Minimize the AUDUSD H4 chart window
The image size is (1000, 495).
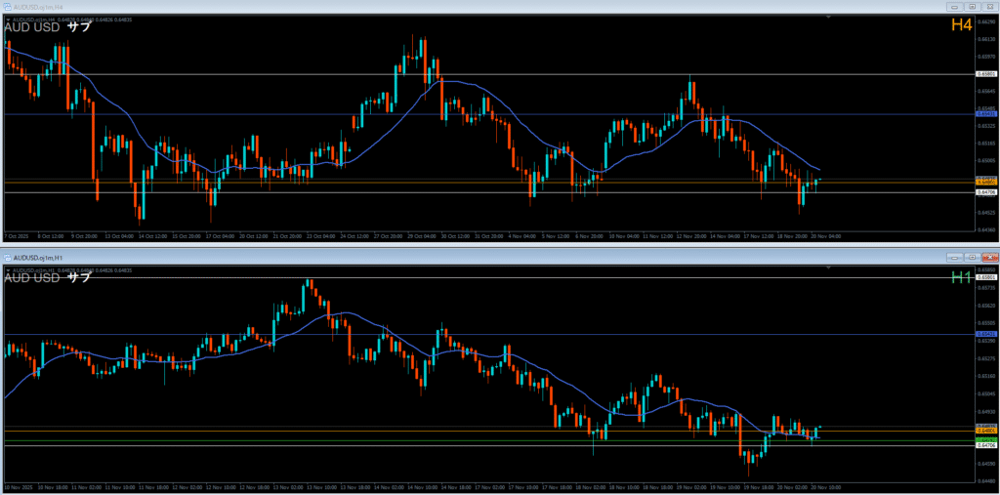[x=955, y=7]
